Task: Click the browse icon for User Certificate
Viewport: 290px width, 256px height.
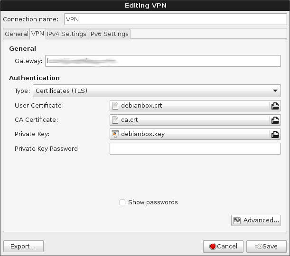Action: [x=275, y=106]
